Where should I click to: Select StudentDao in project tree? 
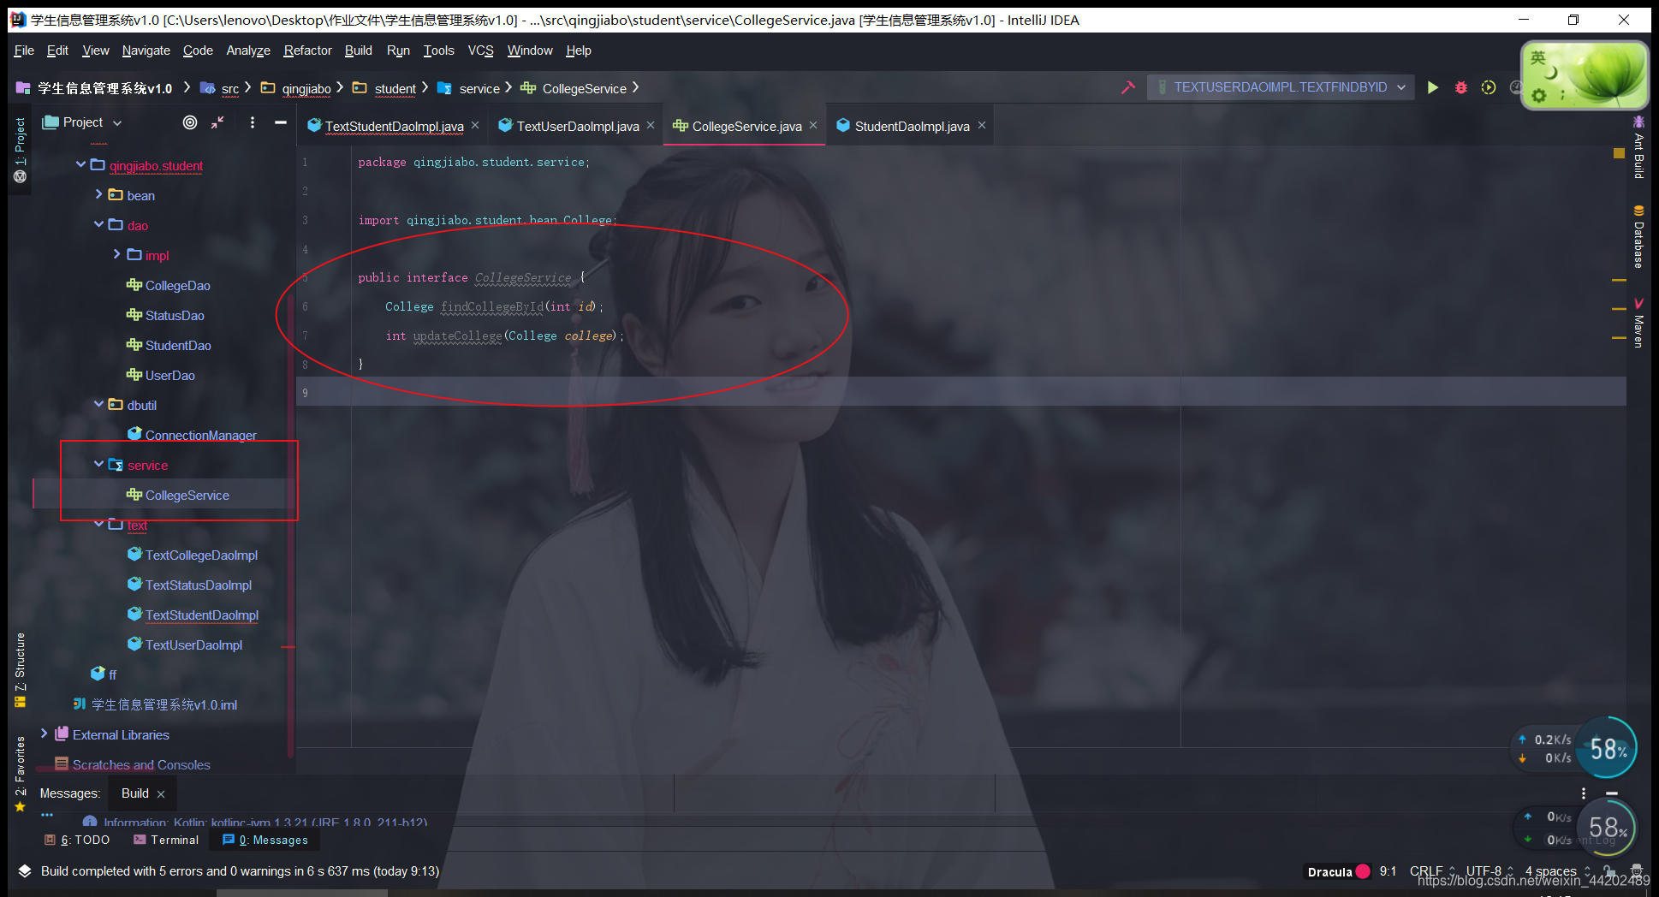coord(178,345)
